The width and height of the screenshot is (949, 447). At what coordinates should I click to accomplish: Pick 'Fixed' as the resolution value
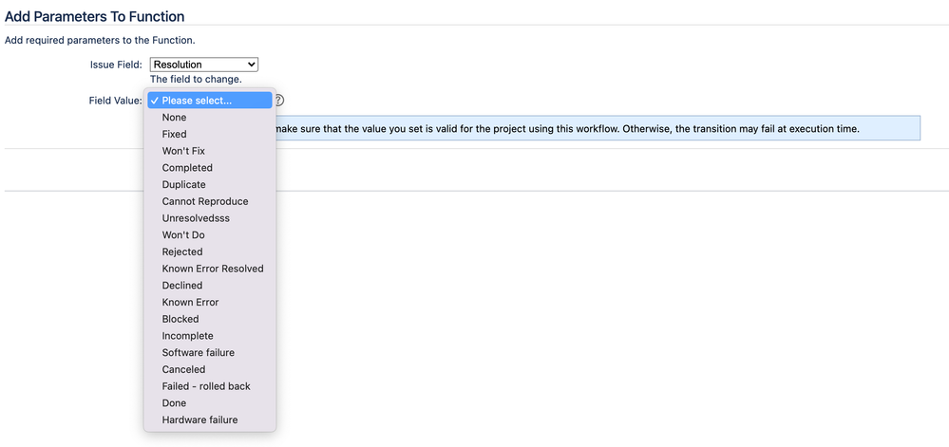[x=209, y=134]
